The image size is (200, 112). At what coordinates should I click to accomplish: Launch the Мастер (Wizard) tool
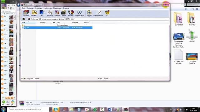(x=71, y=13)
